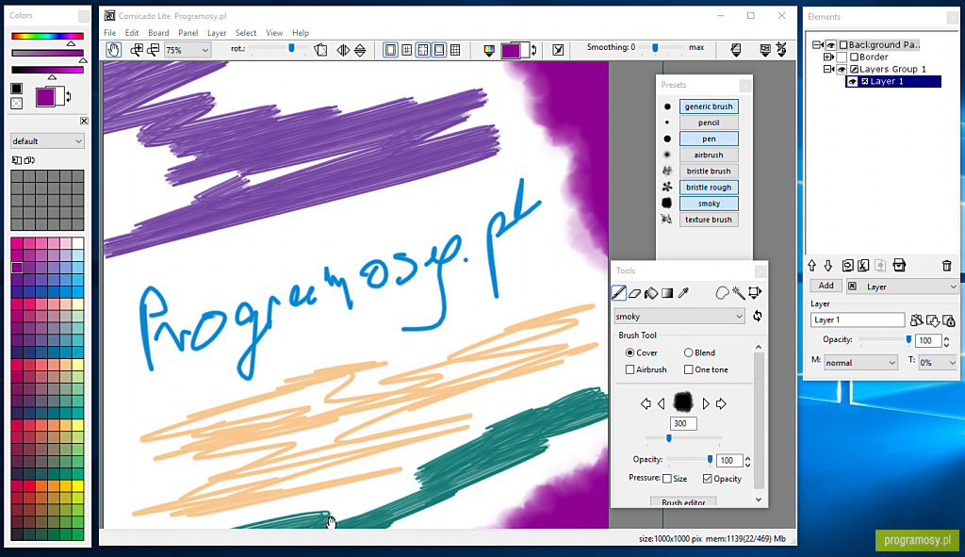
Task: Toggle visibility eye of Background Pa..
Action: click(x=831, y=45)
